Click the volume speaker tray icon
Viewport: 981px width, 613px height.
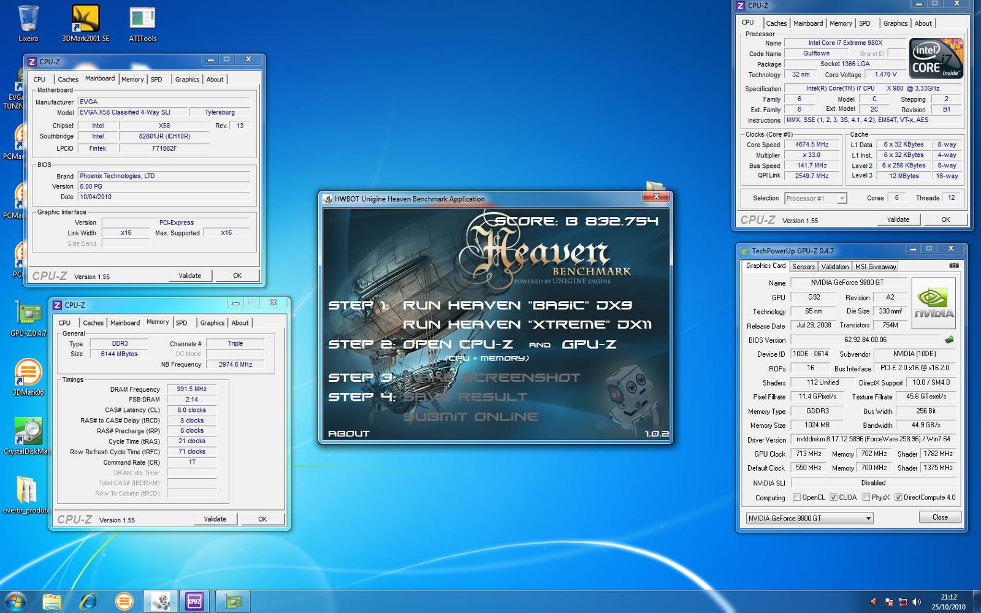coord(917,602)
